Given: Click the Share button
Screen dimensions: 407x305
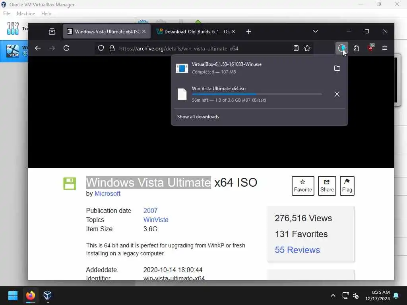Looking at the screenshot, I should click(x=327, y=186).
